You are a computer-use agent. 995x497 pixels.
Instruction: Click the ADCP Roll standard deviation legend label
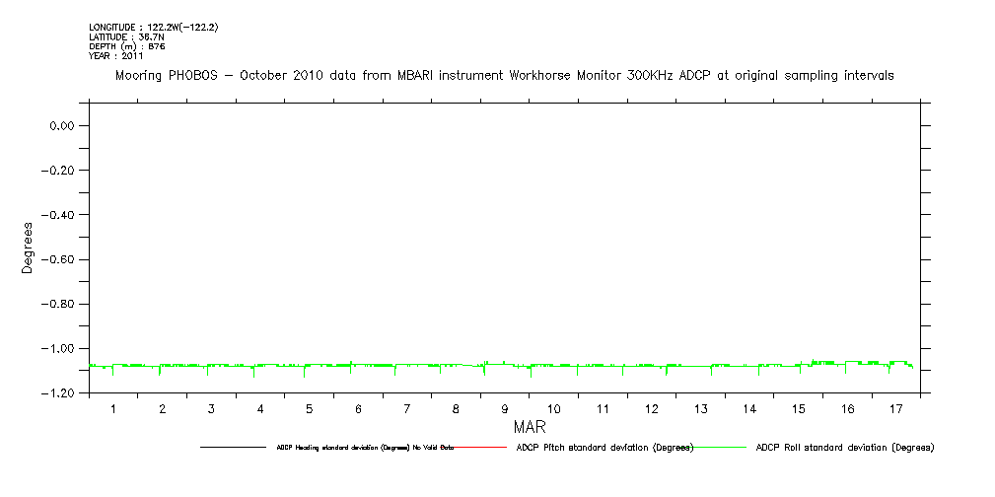tap(844, 448)
